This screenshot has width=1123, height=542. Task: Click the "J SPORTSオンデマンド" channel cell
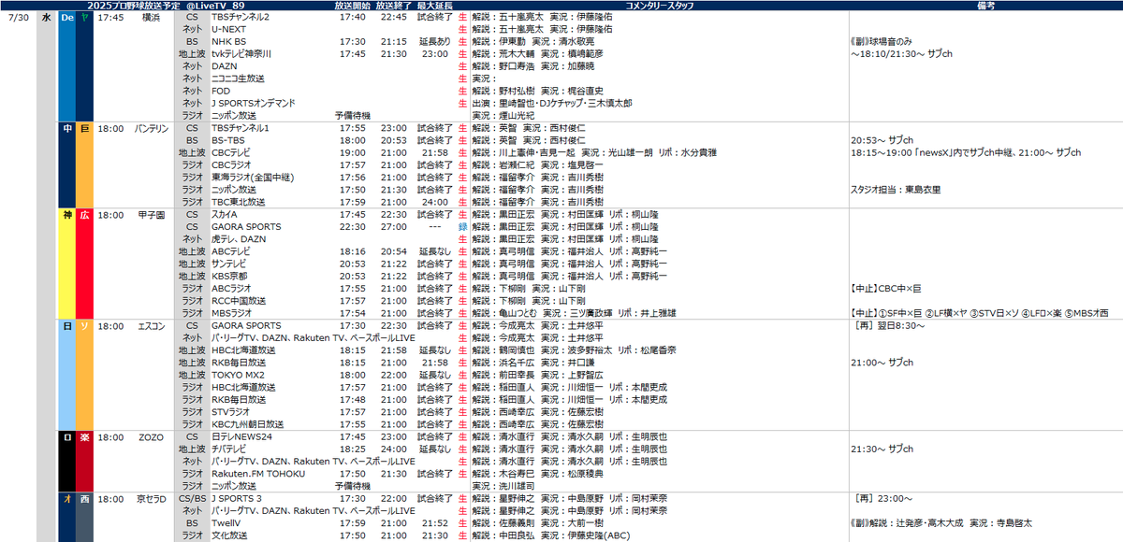coord(255,103)
